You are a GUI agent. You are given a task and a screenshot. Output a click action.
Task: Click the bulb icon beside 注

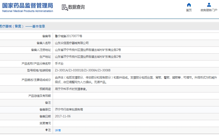[46, 130]
